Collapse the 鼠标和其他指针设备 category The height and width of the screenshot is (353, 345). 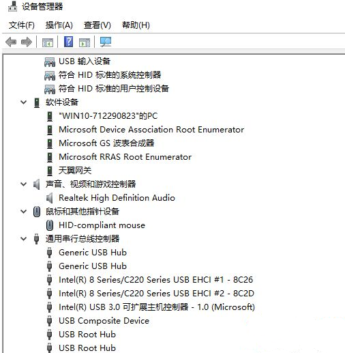coord(24,212)
